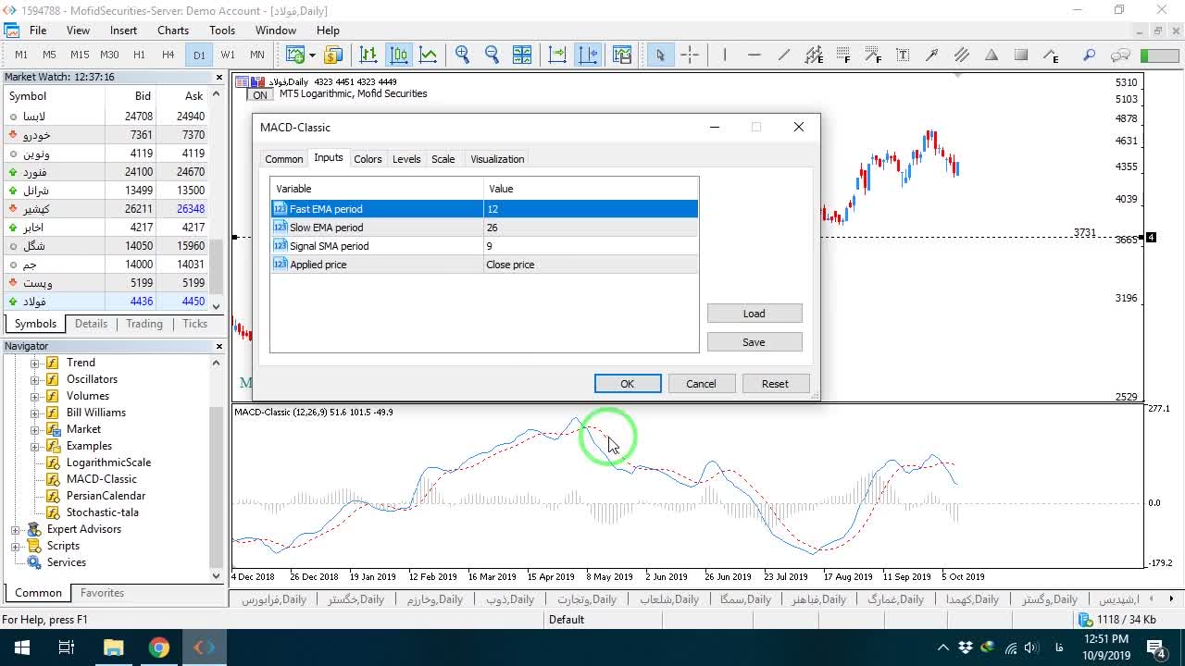This screenshot has width=1185, height=666.
Task: Select the text label tool
Action: pyautogui.click(x=903, y=55)
